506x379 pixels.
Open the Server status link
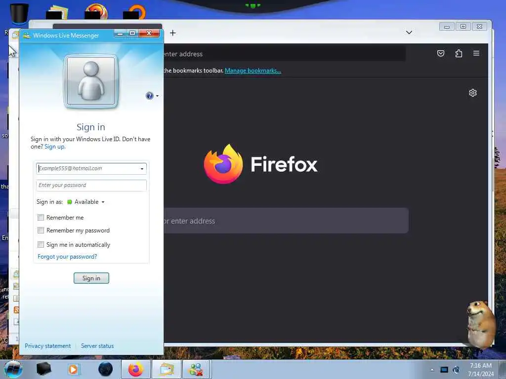coord(97,346)
